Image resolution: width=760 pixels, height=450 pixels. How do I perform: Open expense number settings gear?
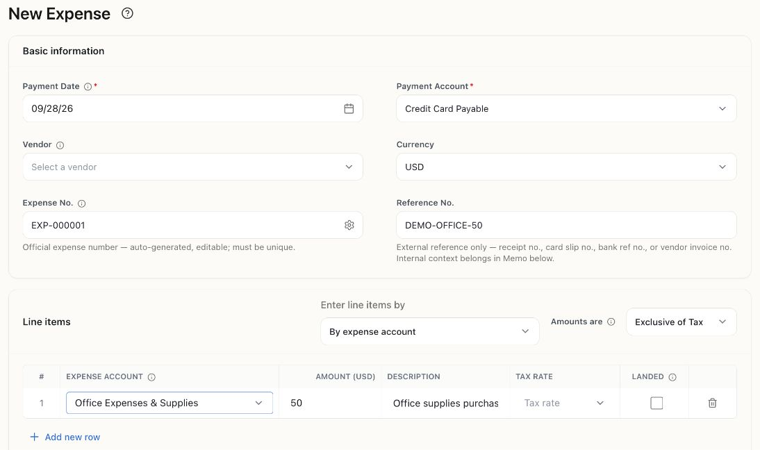pyautogui.click(x=349, y=225)
